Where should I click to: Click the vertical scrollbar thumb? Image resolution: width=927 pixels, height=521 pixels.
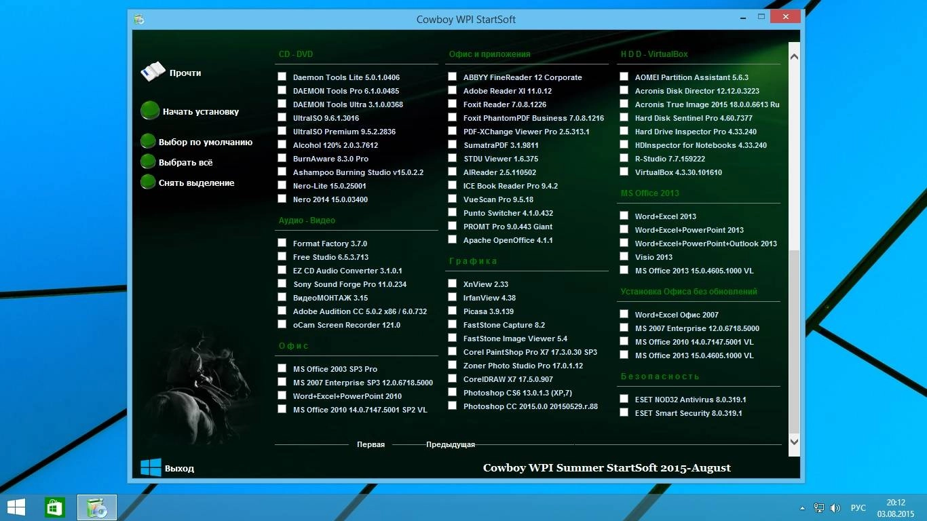click(x=794, y=341)
